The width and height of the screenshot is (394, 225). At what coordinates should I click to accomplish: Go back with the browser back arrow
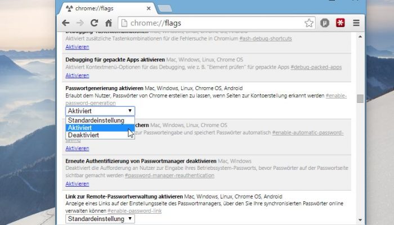click(66, 23)
